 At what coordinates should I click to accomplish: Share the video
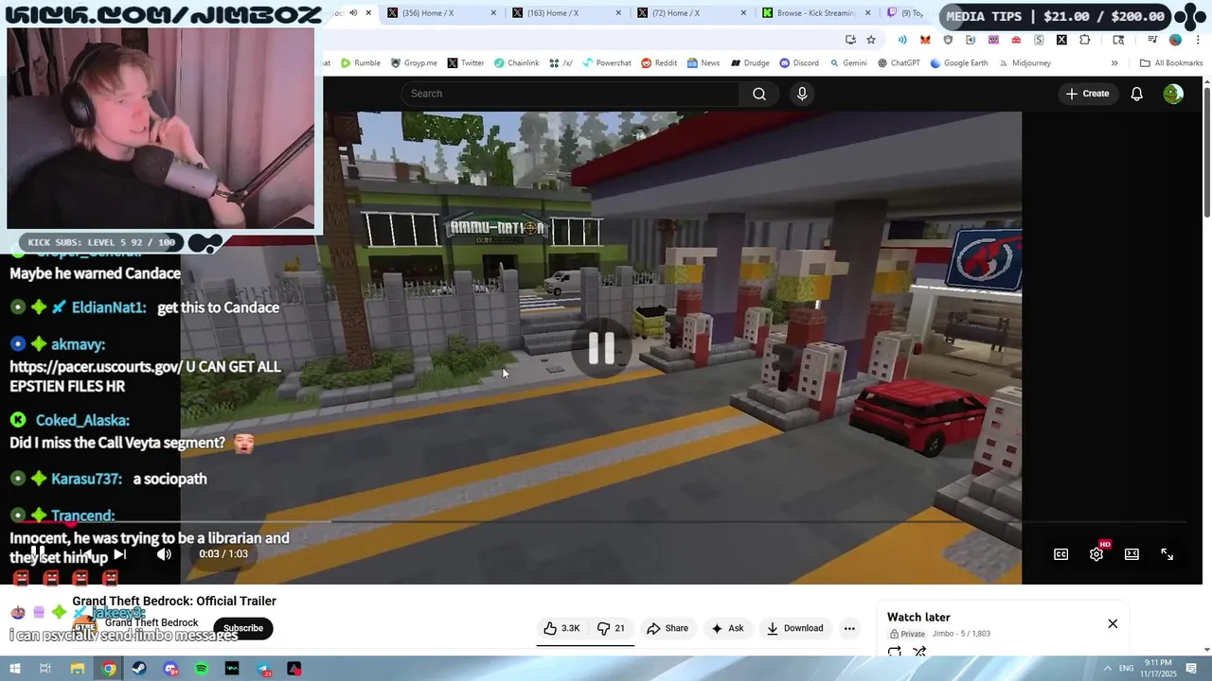668,628
